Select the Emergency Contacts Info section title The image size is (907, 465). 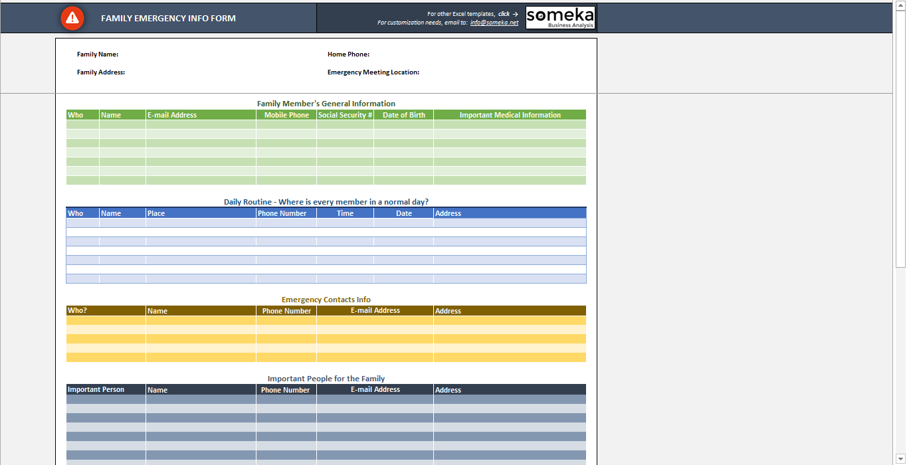[326, 300]
